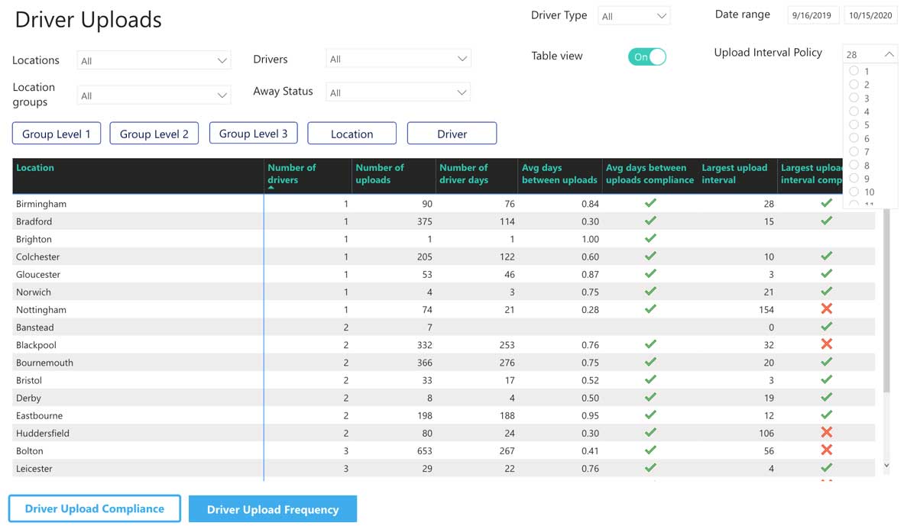917x526 pixels.
Task: Click Eastbourne's largest upload interval compliance check
Action: pyautogui.click(x=826, y=415)
